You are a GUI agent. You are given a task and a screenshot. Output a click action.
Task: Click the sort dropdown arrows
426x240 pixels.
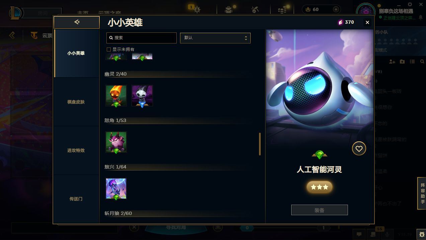coord(246,38)
